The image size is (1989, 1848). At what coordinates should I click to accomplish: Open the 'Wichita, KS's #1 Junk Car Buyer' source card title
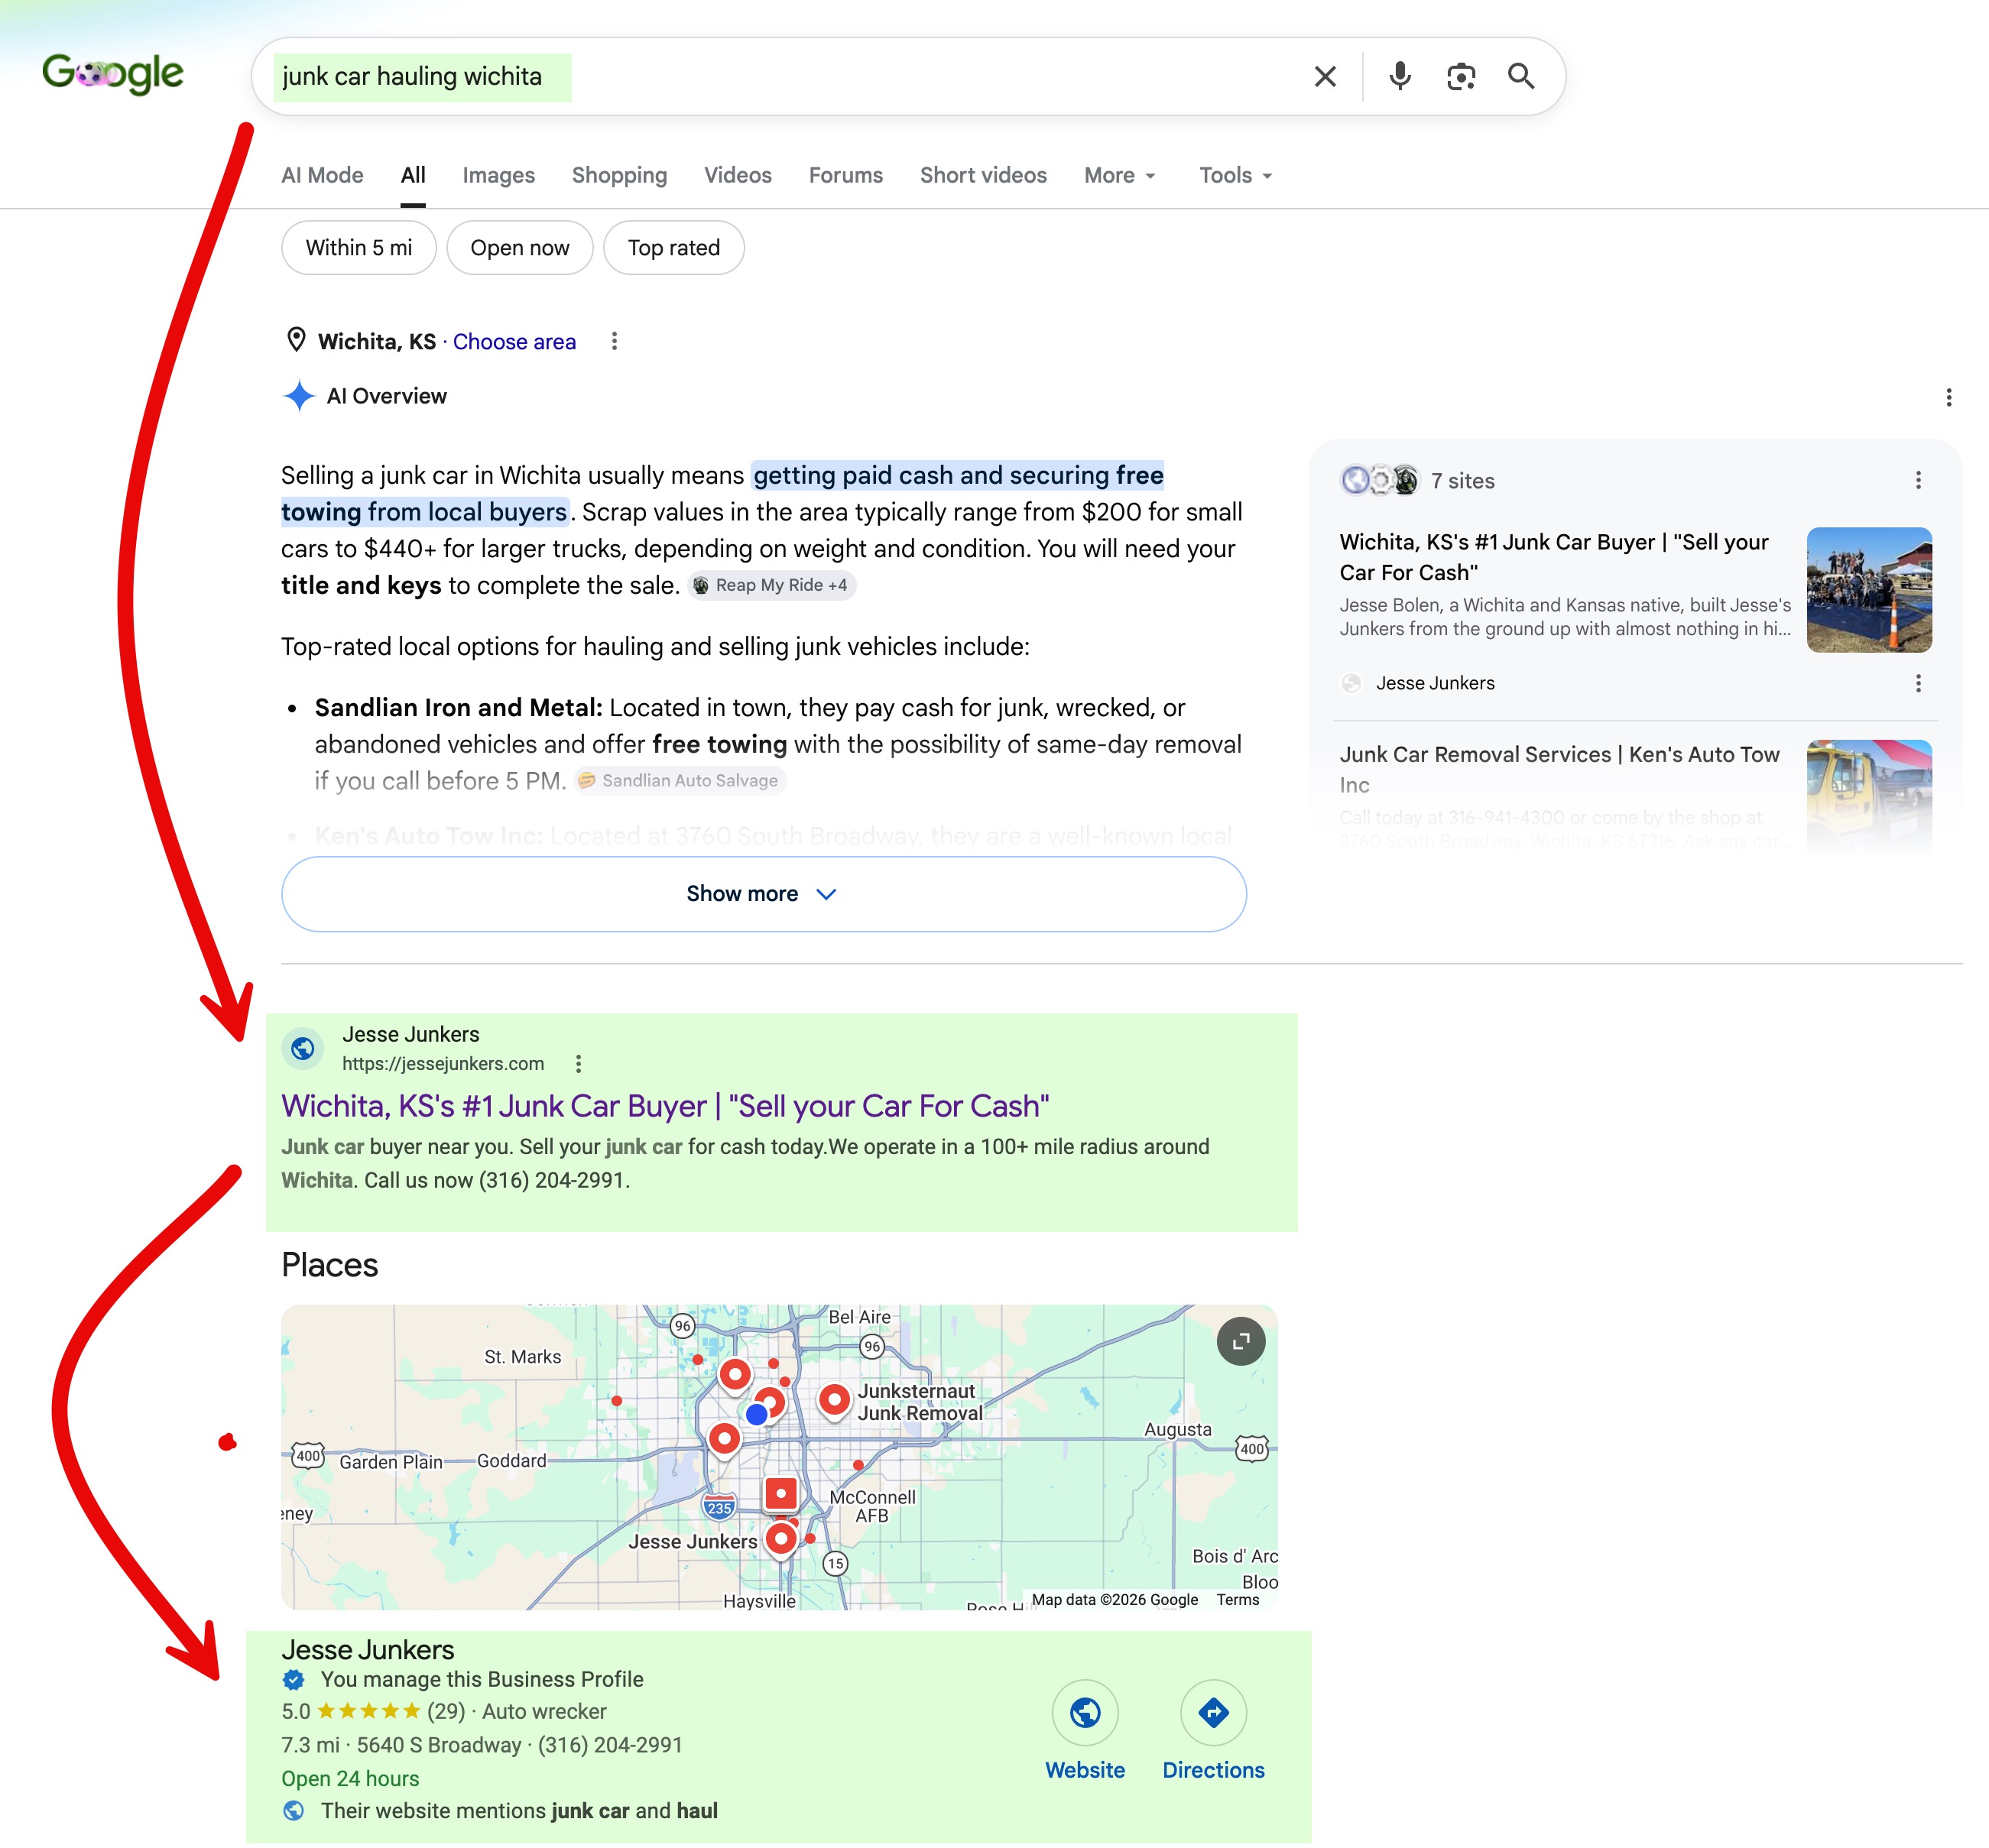click(x=1554, y=557)
